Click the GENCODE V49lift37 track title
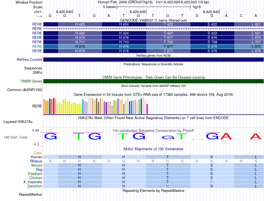Image resolution: width=264 pixels, height=201 pixels. [153, 20]
